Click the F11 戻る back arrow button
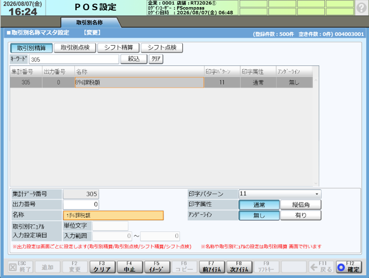Screen dimensions: 369x278 [x=321, y=267]
